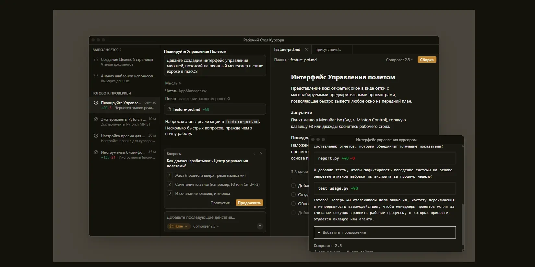The image size is (535, 267).
Task: Go to previous question with left arrow
Action: [255, 154]
